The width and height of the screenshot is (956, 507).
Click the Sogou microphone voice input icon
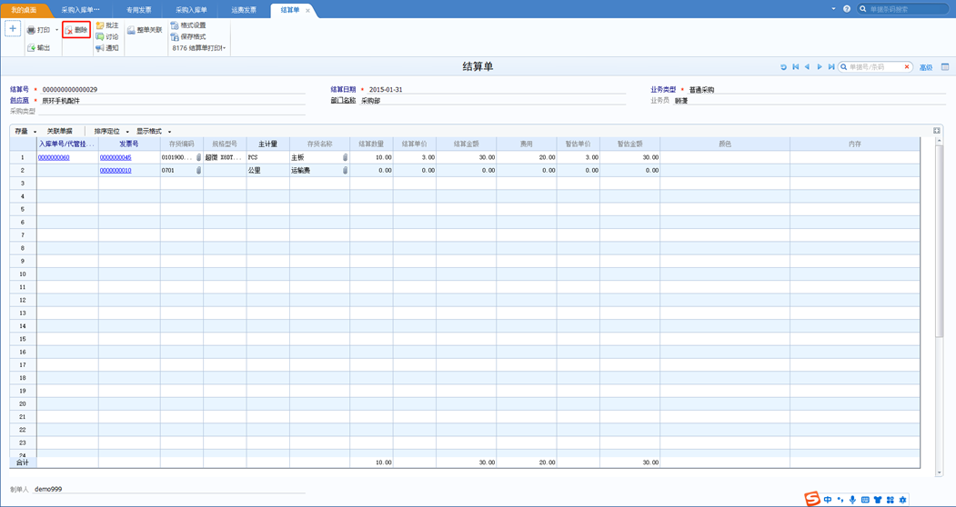[x=852, y=500]
